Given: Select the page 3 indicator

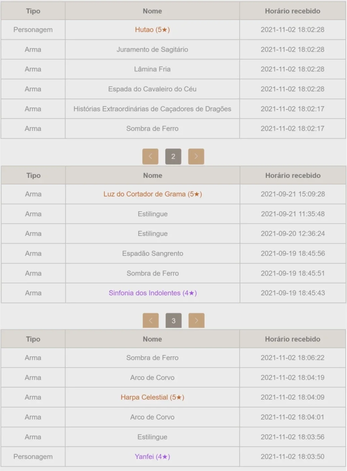Looking at the screenshot, I should (173, 321).
